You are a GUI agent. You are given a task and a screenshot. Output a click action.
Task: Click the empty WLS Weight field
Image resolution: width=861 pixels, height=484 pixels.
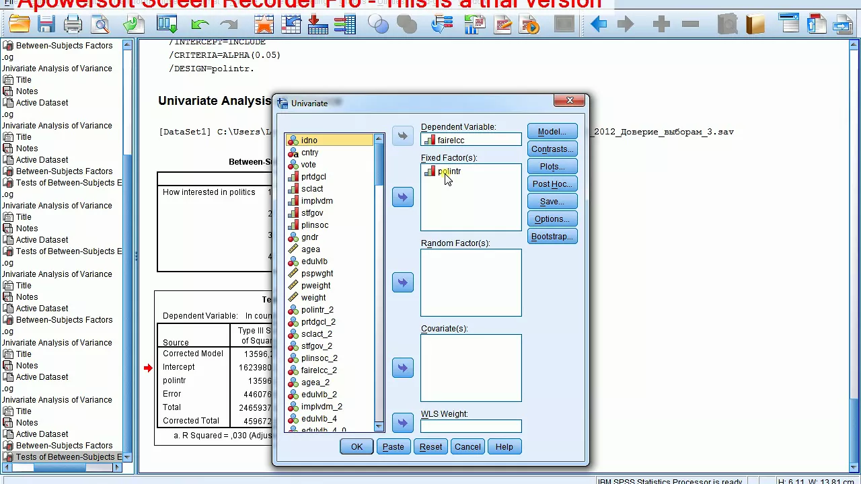point(471,426)
